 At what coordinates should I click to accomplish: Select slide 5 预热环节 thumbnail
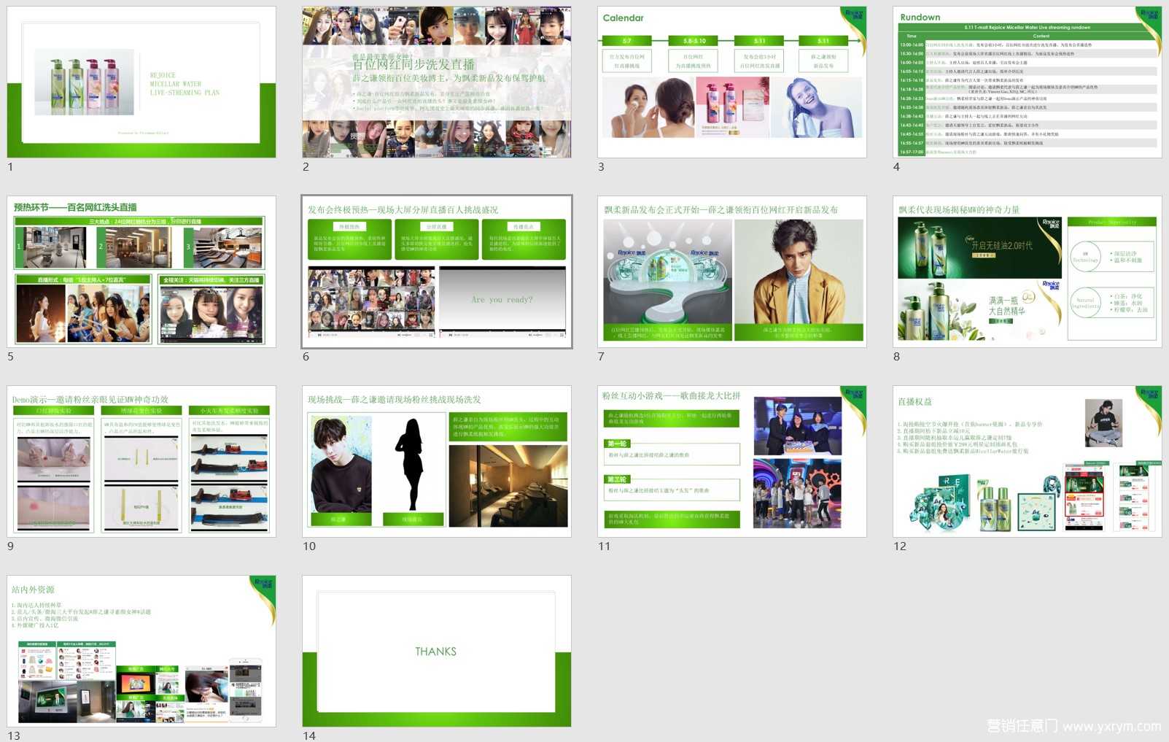click(x=141, y=271)
